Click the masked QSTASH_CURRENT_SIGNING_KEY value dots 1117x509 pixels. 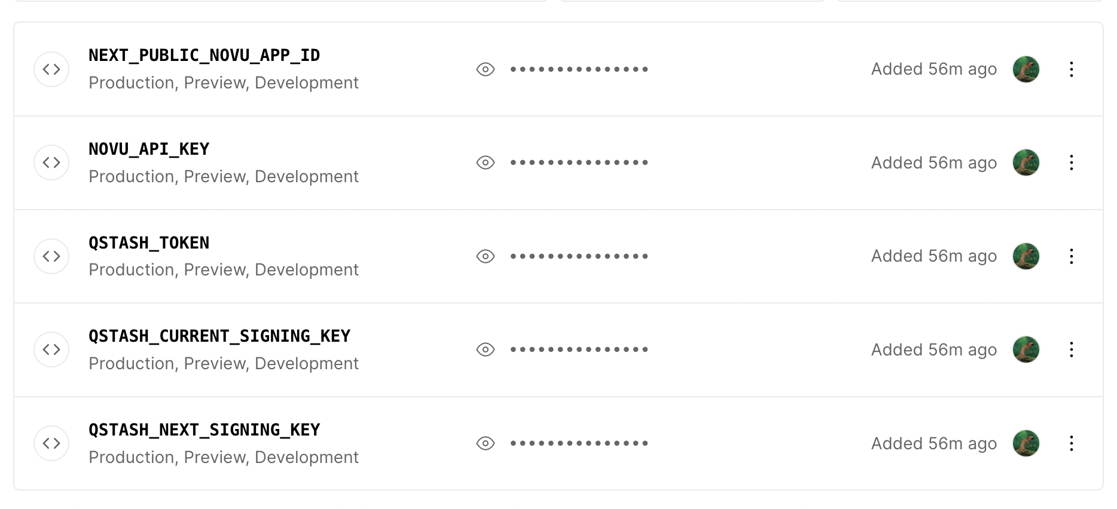point(579,349)
